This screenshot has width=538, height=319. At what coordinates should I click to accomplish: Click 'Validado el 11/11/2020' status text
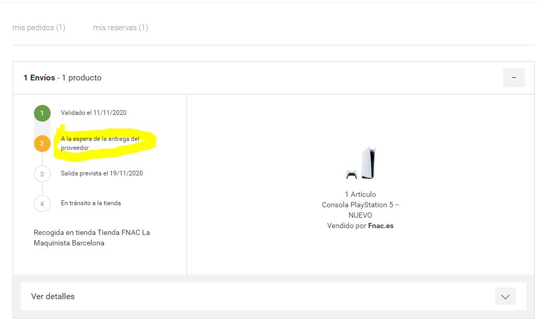pos(93,112)
